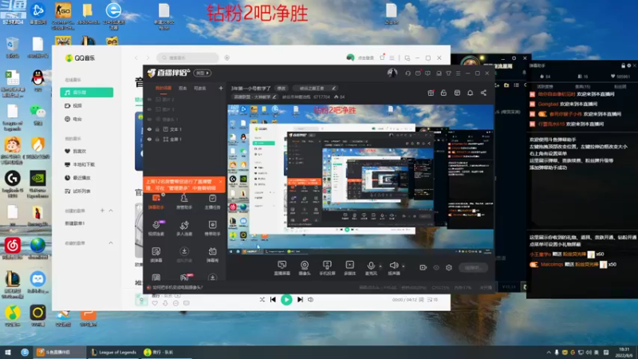The width and height of the screenshot is (638, 359).
Task: Open the 弹幕助手 tool in 直播伴侣
Action: 156,202
